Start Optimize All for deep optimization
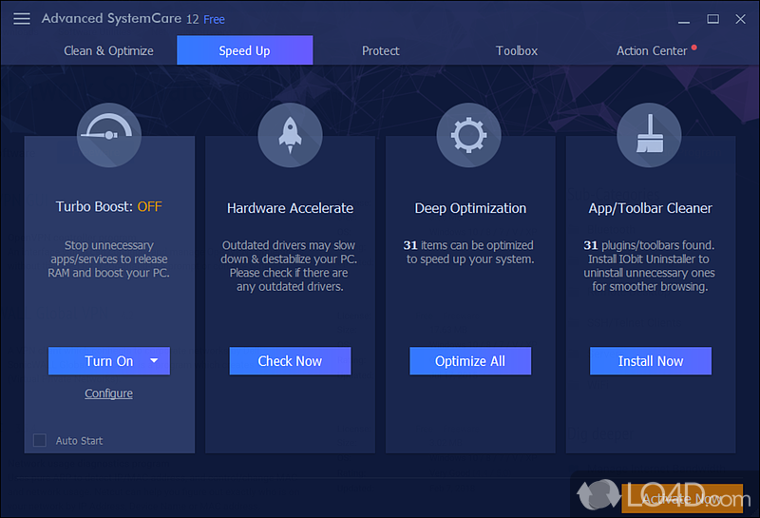The image size is (760, 518). click(x=470, y=361)
